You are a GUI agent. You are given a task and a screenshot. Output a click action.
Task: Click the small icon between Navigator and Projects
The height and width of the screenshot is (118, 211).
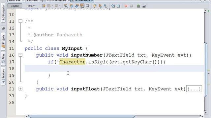click(x=3, y=28)
